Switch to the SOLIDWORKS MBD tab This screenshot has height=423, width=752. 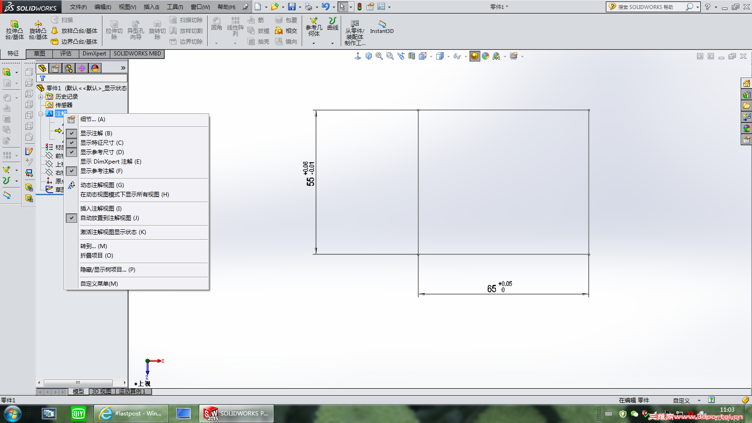tap(137, 54)
